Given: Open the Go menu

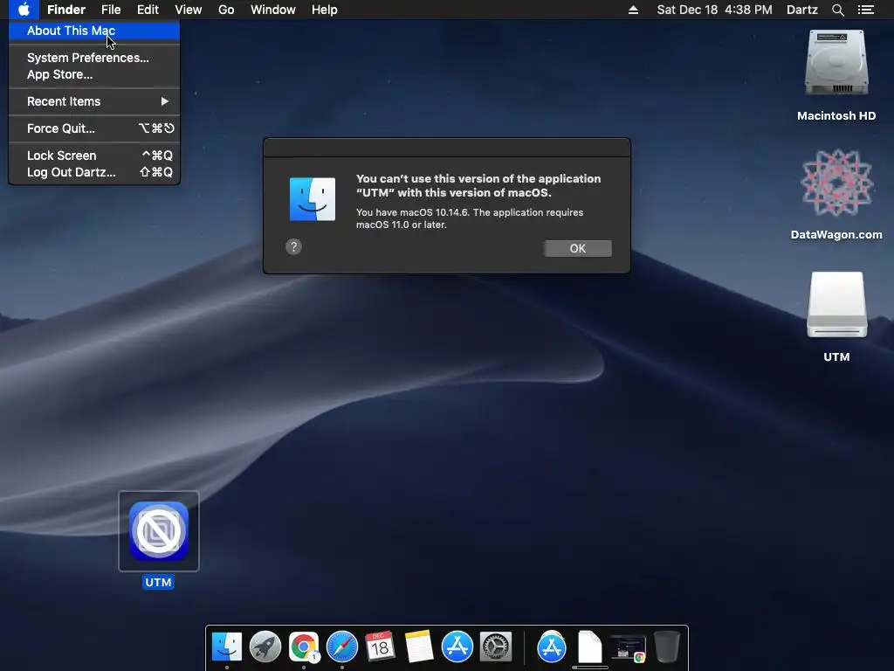Looking at the screenshot, I should click(226, 10).
